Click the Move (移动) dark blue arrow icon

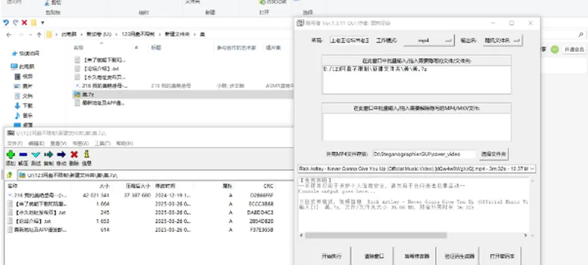[61, 154]
